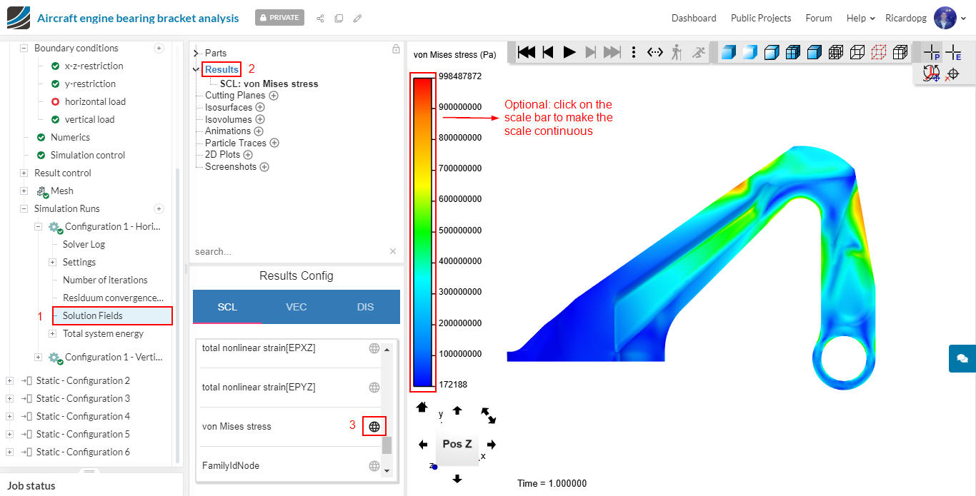The width and height of the screenshot is (976, 496).
Task: Click the back-and-forth loop mode icon
Action: 655,52
